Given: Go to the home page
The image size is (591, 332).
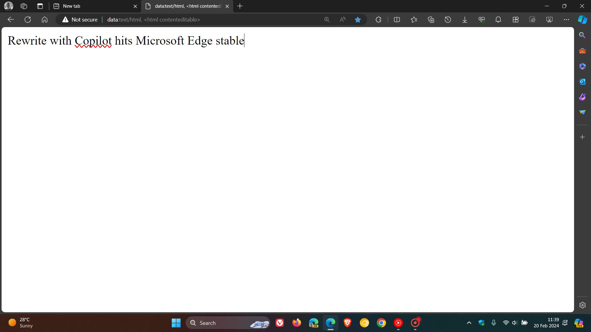Looking at the screenshot, I should click(x=45, y=20).
